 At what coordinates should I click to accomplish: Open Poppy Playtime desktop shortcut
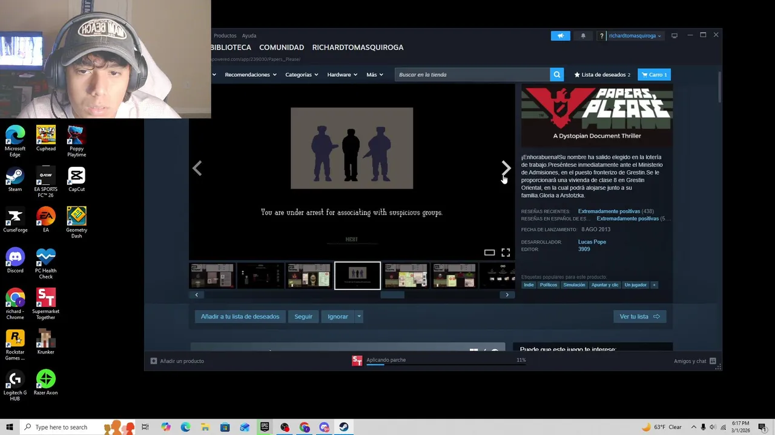click(76, 141)
